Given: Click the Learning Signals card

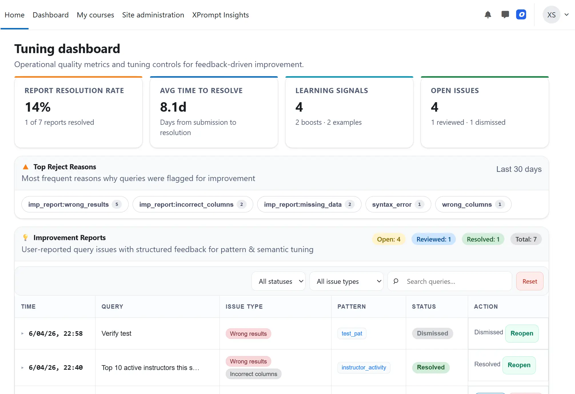Looking at the screenshot, I should click(349, 112).
